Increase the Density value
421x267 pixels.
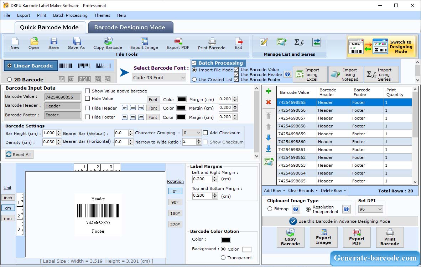pos(59,141)
